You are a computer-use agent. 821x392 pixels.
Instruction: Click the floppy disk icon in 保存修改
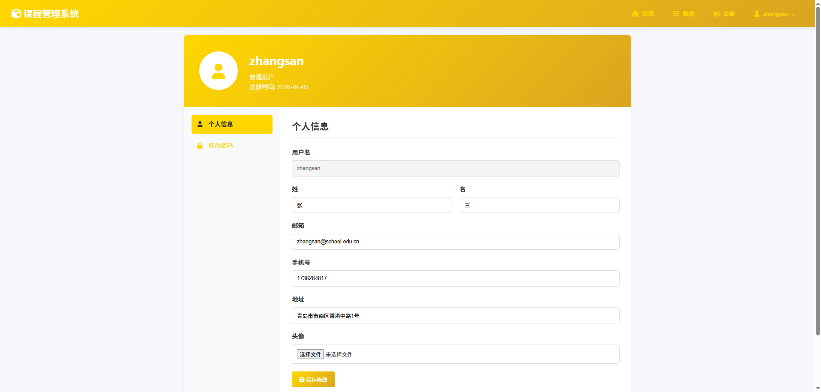[x=302, y=380]
